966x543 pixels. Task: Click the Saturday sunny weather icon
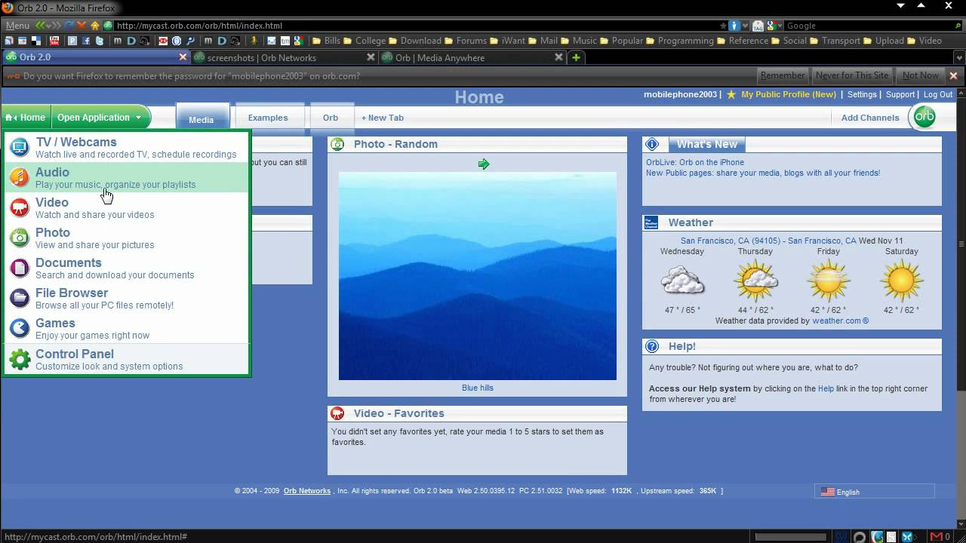click(901, 281)
